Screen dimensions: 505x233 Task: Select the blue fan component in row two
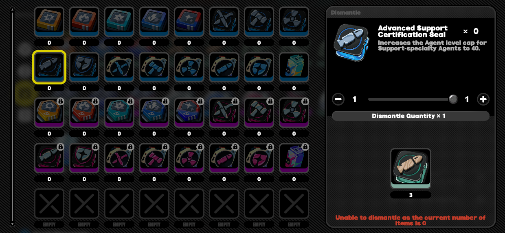tap(189, 67)
